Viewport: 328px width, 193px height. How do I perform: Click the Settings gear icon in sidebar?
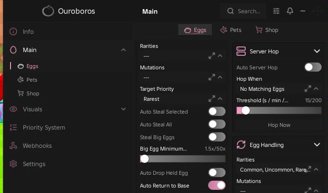click(13, 164)
